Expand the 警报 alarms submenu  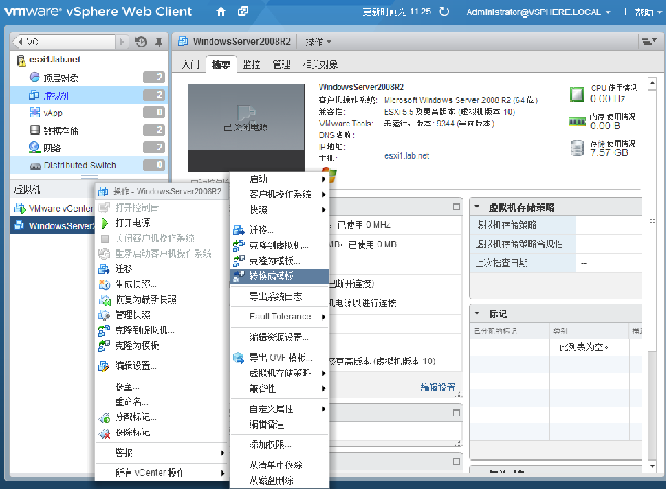coord(161,453)
